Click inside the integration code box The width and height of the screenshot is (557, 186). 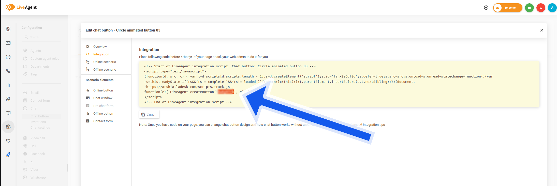(x=339, y=84)
